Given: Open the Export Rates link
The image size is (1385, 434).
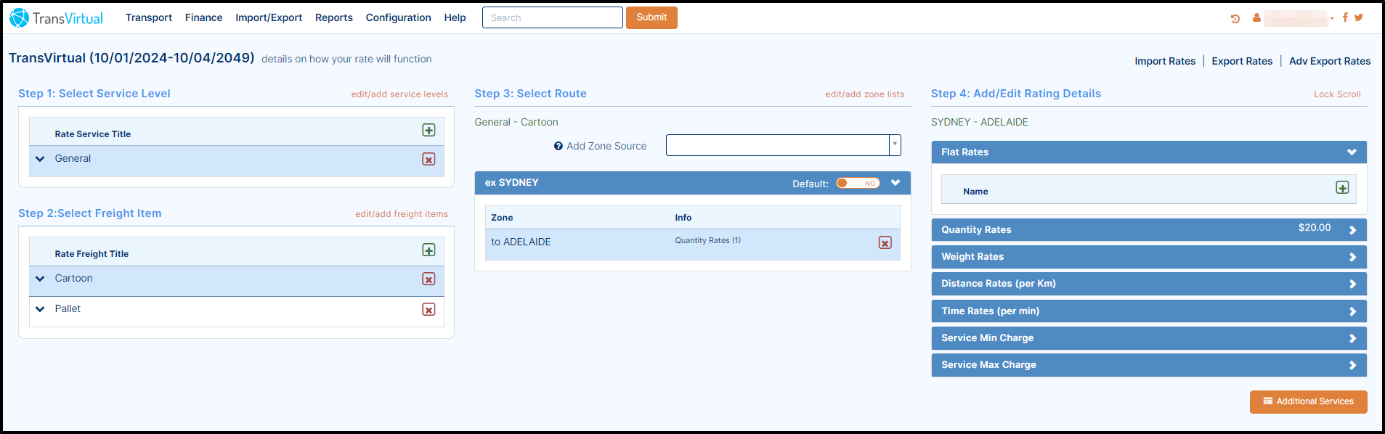Looking at the screenshot, I should (x=1242, y=61).
